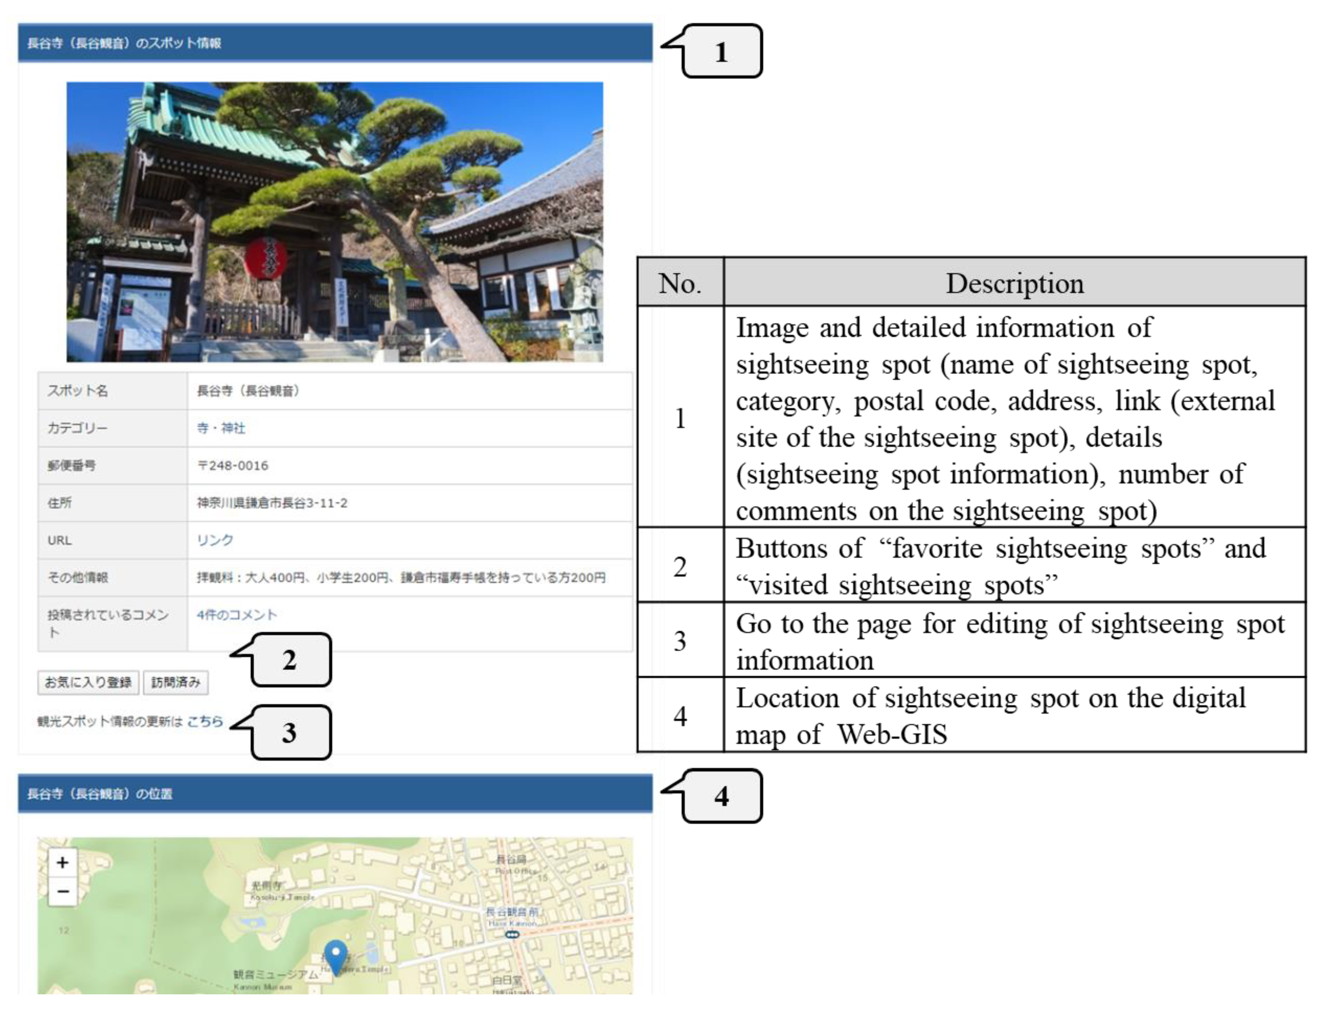Open the 寺・神社 category link
Screen dimensions: 1325x1017
coord(221,428)
